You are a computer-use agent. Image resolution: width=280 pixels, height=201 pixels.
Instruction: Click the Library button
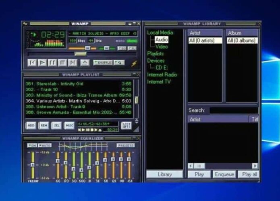pyautogui.click(x=165, y=174)
